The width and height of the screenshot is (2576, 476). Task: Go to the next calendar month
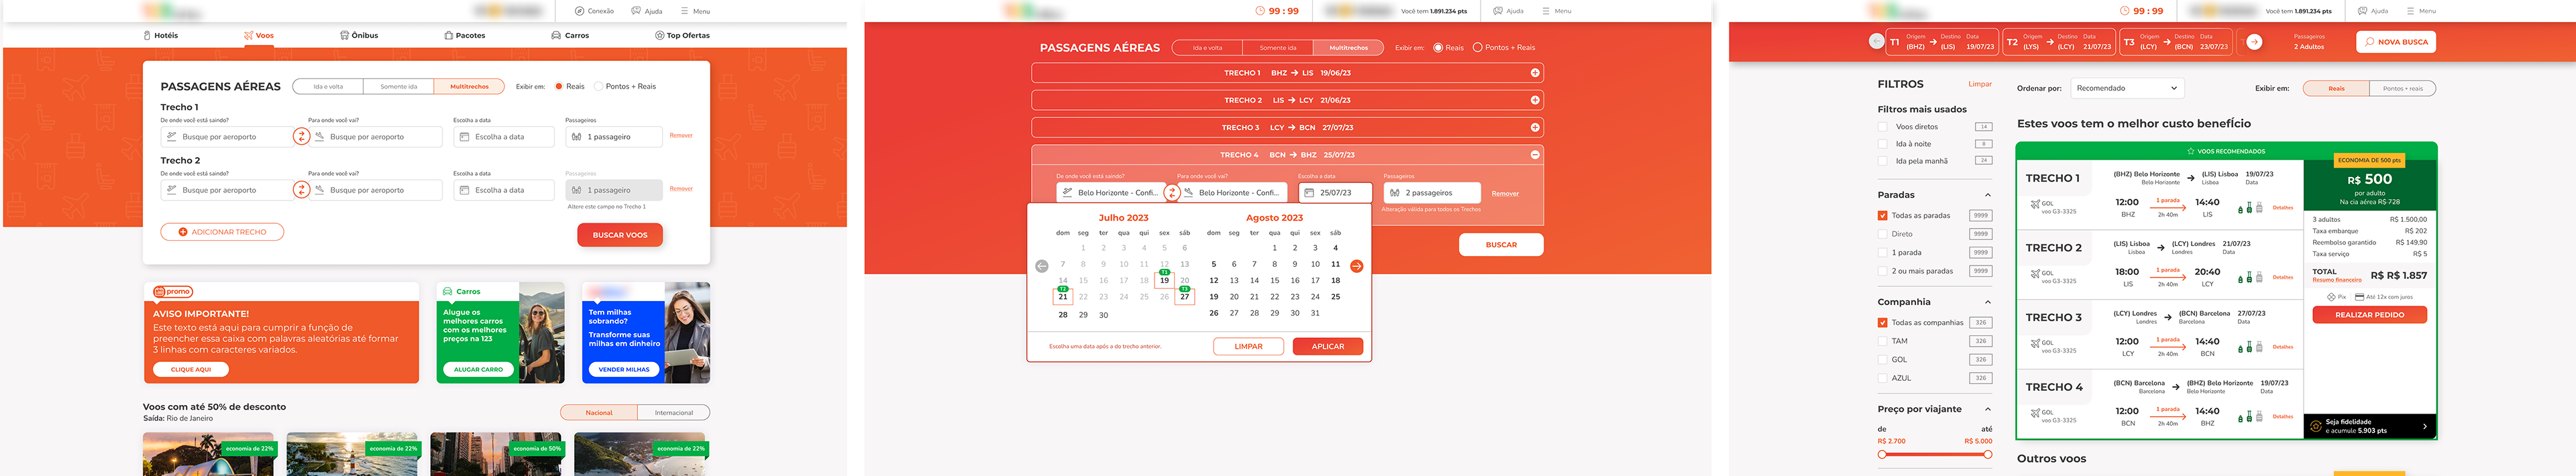(1356, 266)
